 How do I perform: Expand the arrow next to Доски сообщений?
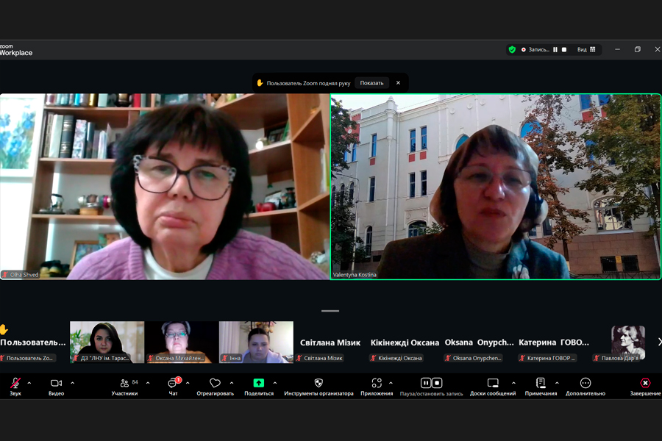pos(513,383)
